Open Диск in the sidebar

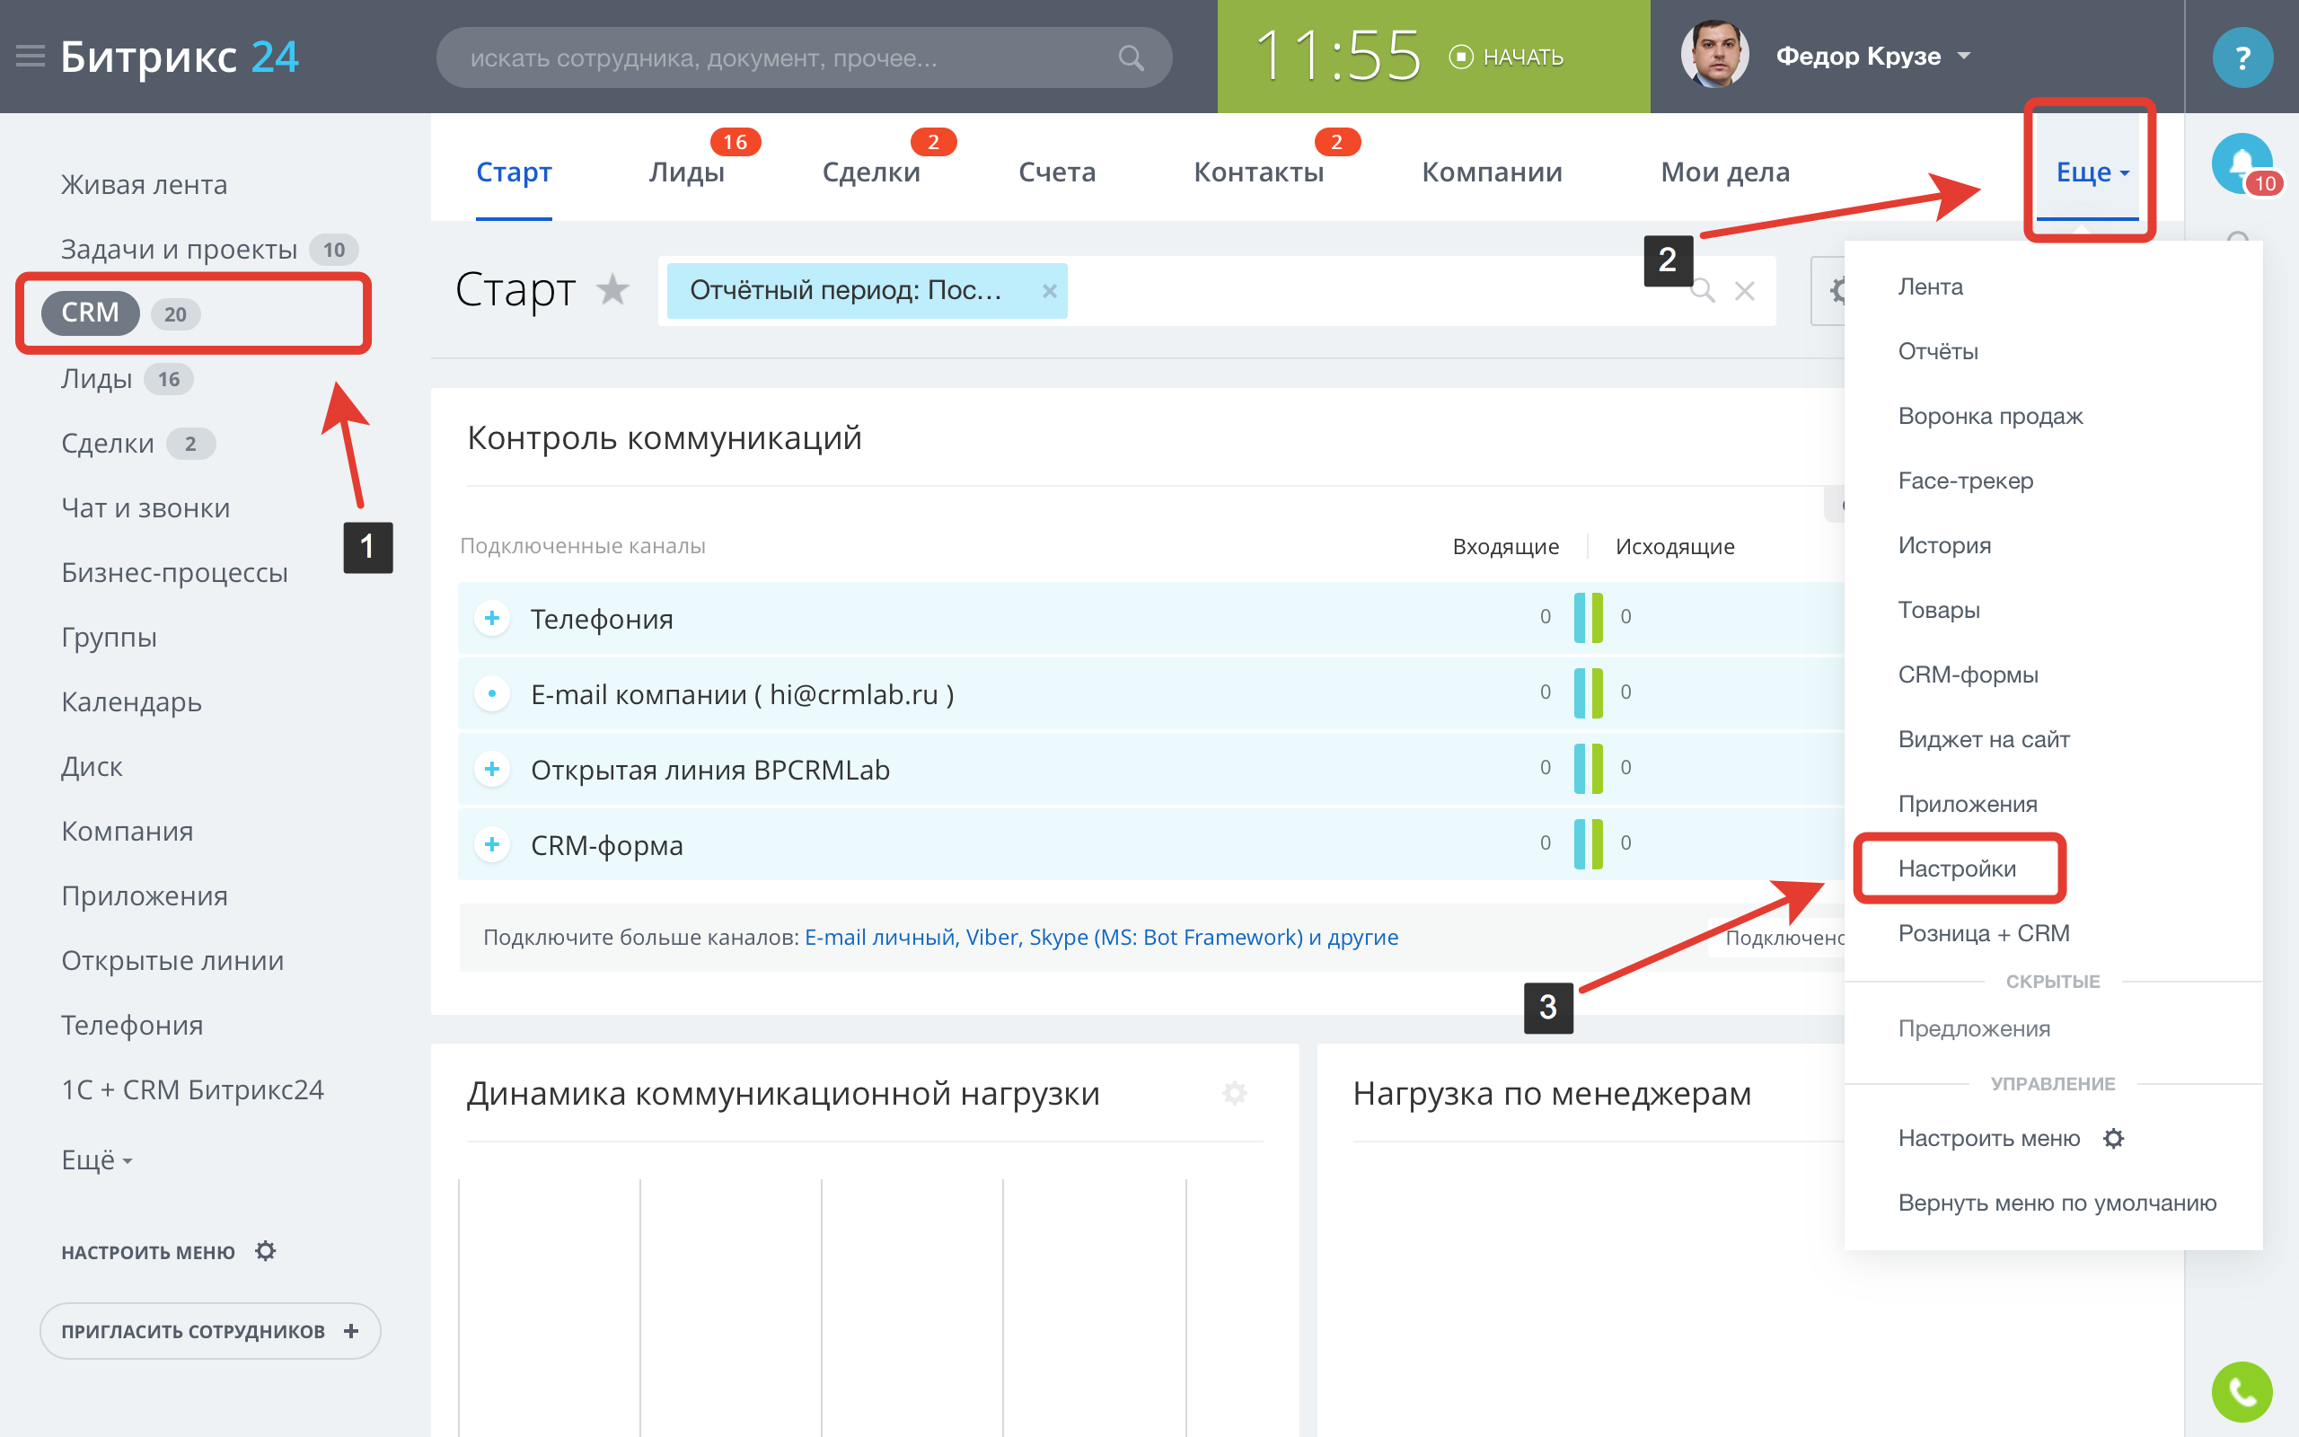(92, 766)
